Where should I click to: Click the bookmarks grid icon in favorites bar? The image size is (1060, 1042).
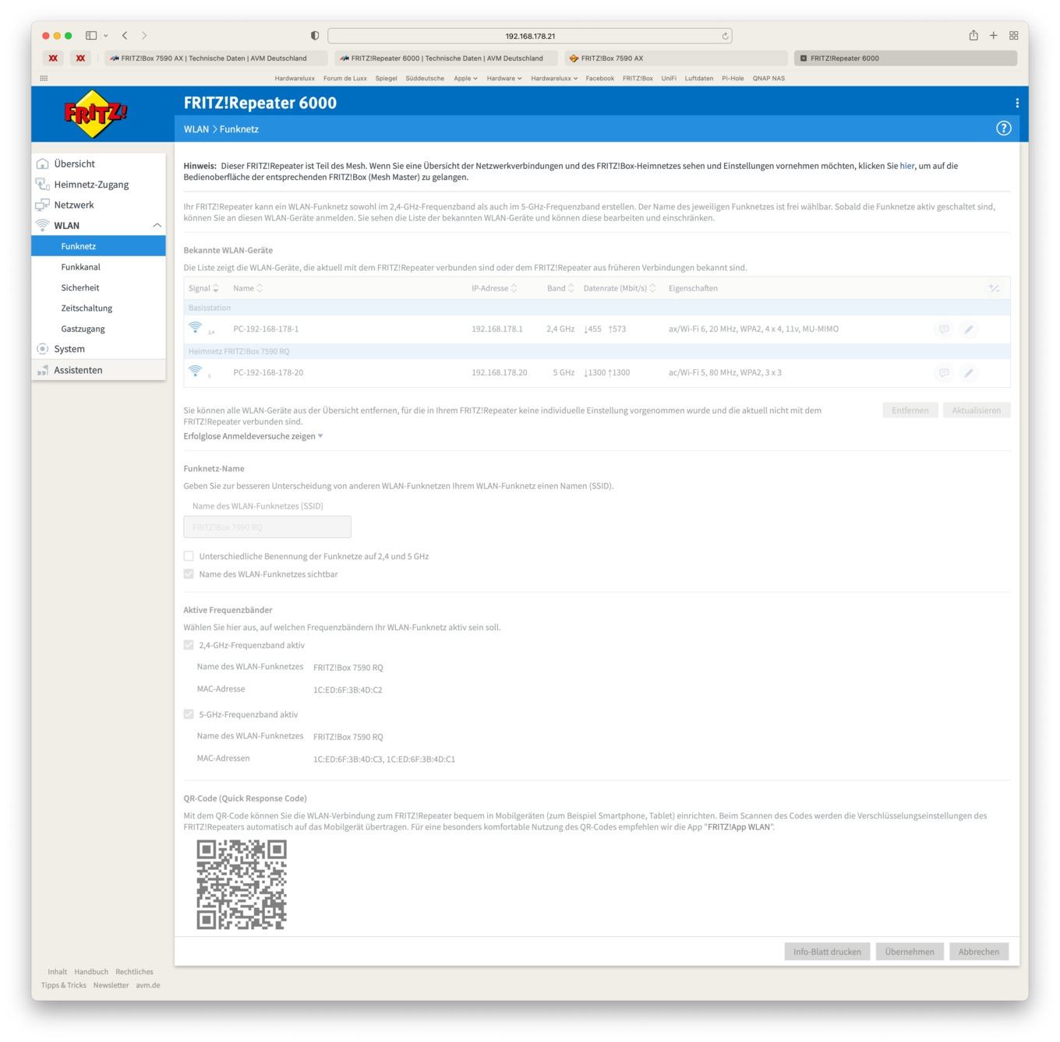pos(44,78)
